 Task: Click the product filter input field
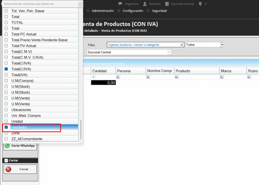143,45
